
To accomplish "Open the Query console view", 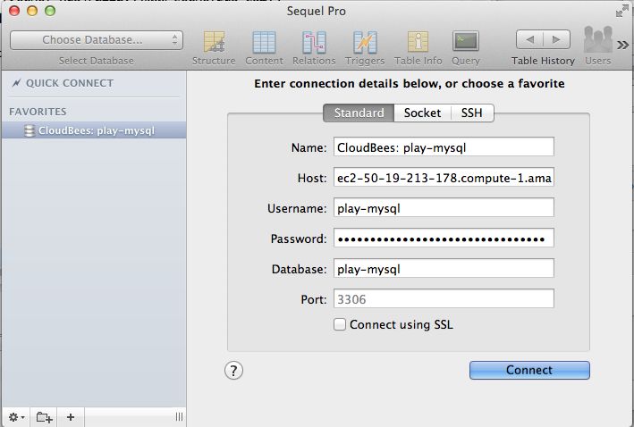I will (x=466, y=48).
